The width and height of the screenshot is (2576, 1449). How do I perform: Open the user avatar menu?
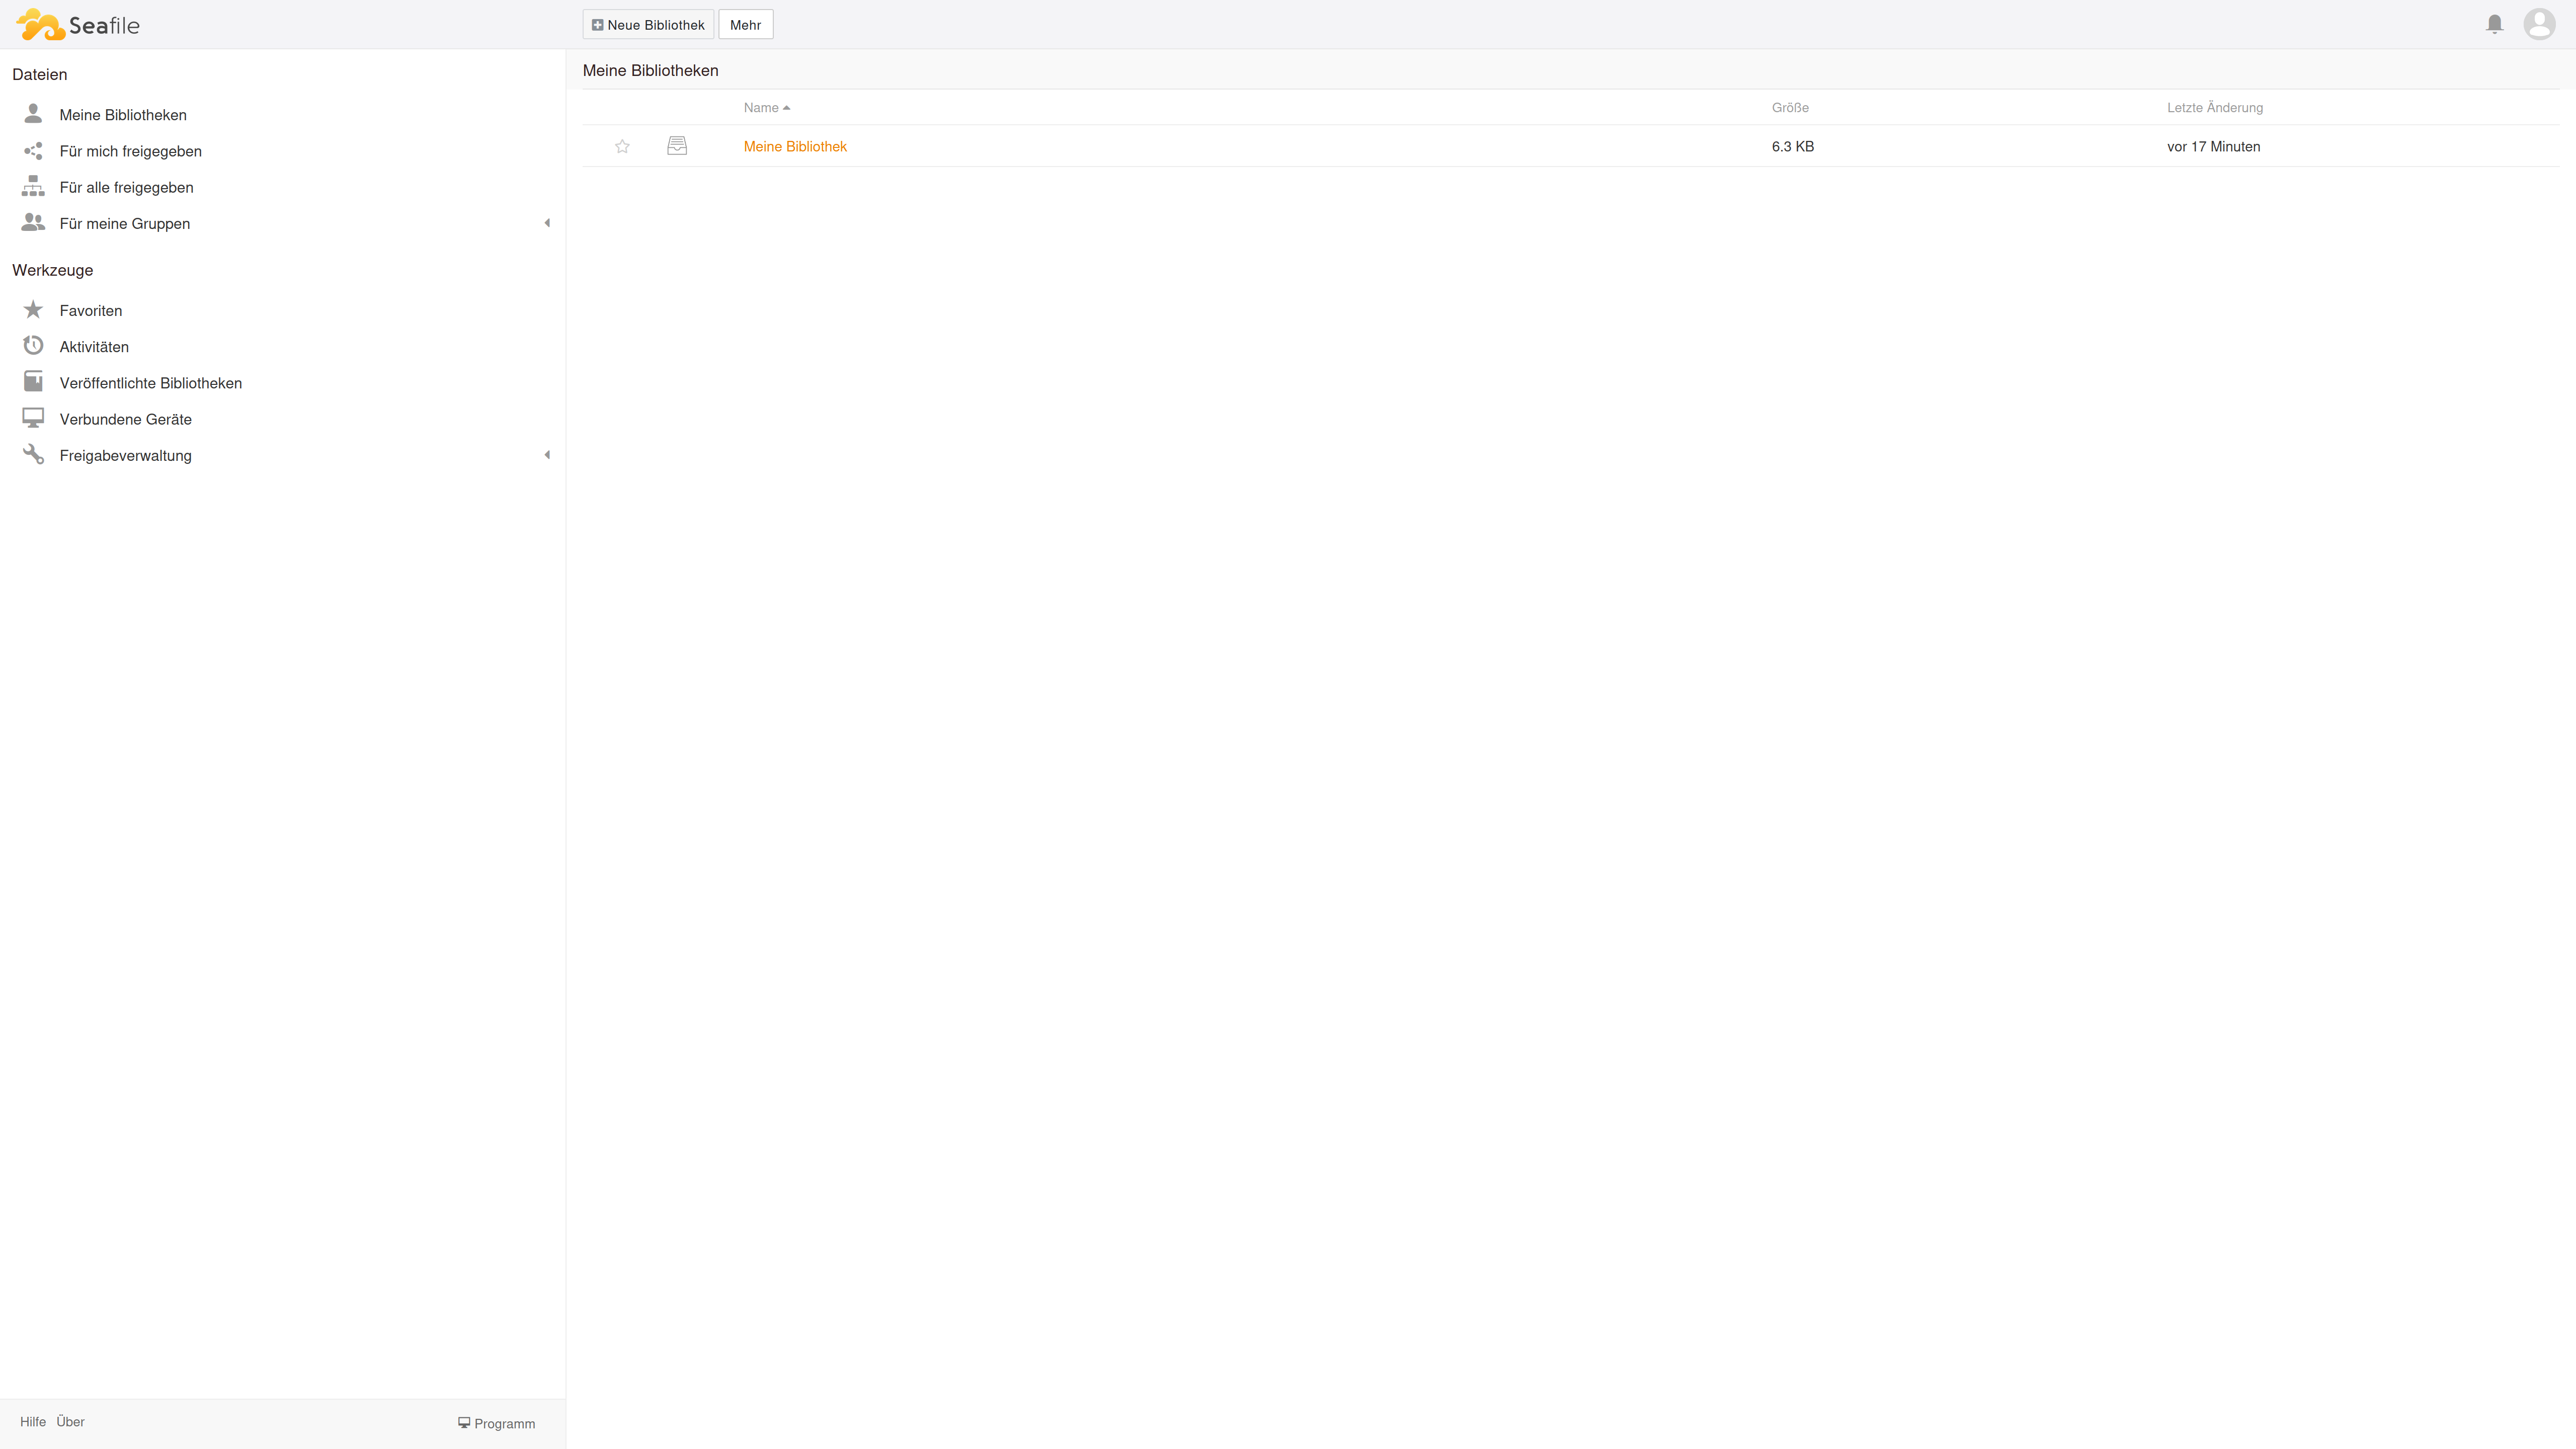2539,24
